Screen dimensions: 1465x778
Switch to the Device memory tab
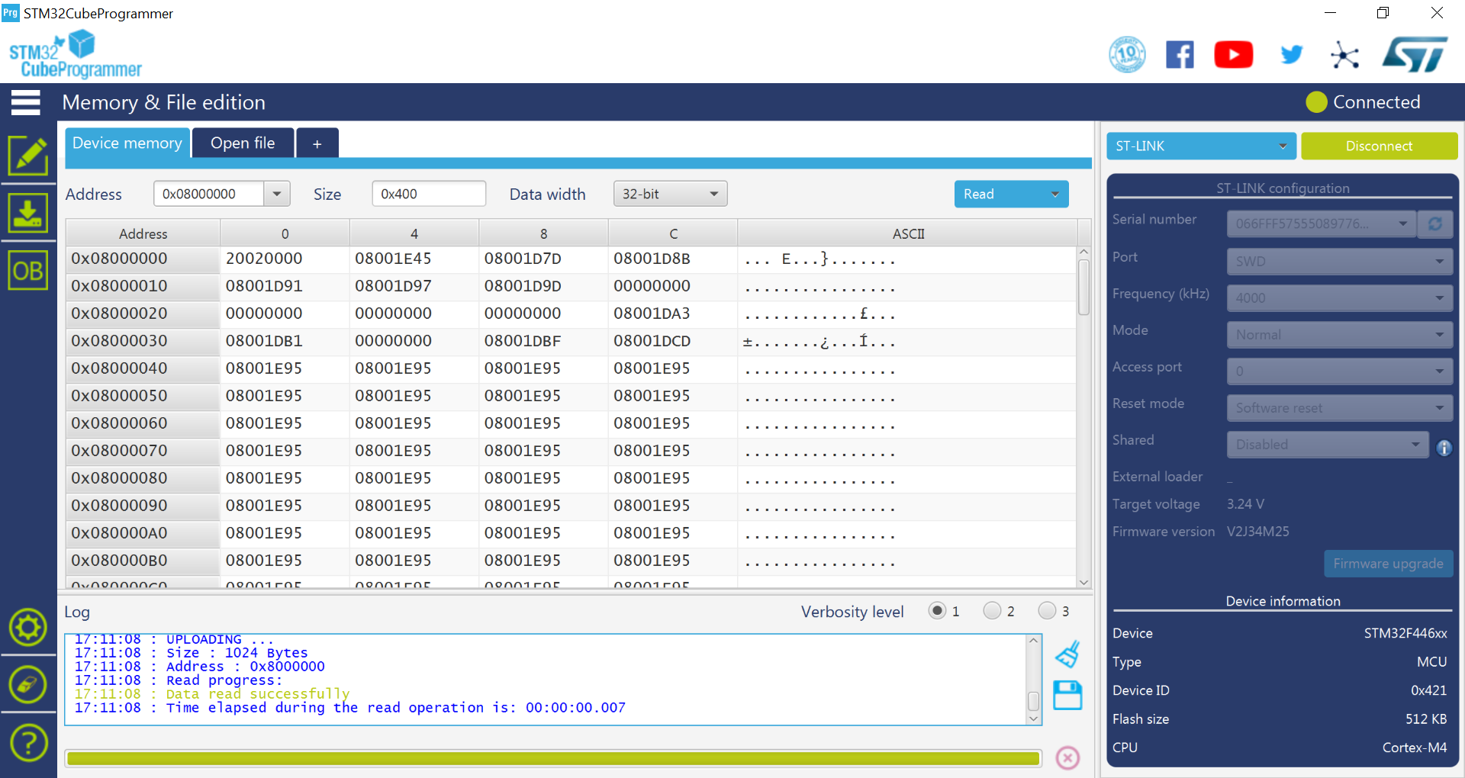coord(127,143)
